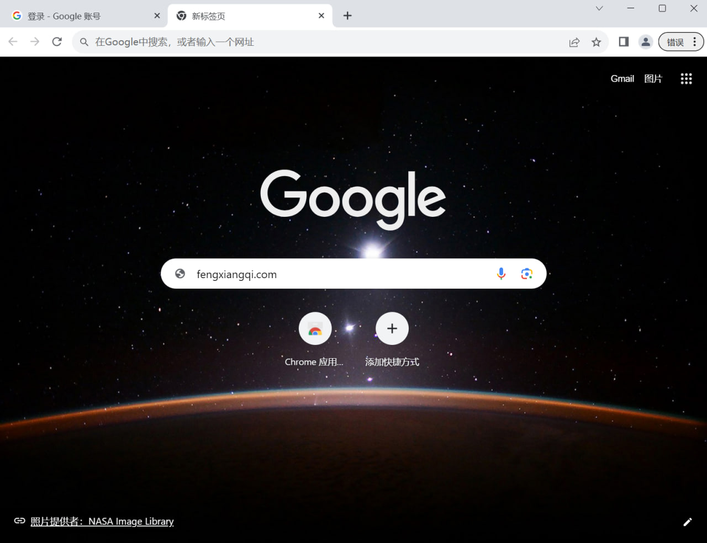Click the share page icon in address bar
Screen dimensions: 707x543
click(x=574, y=42)
